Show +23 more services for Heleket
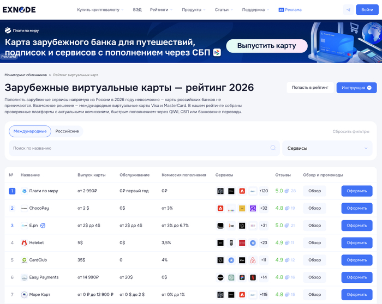Screen dimensions: 382x304 pos(264,243)
